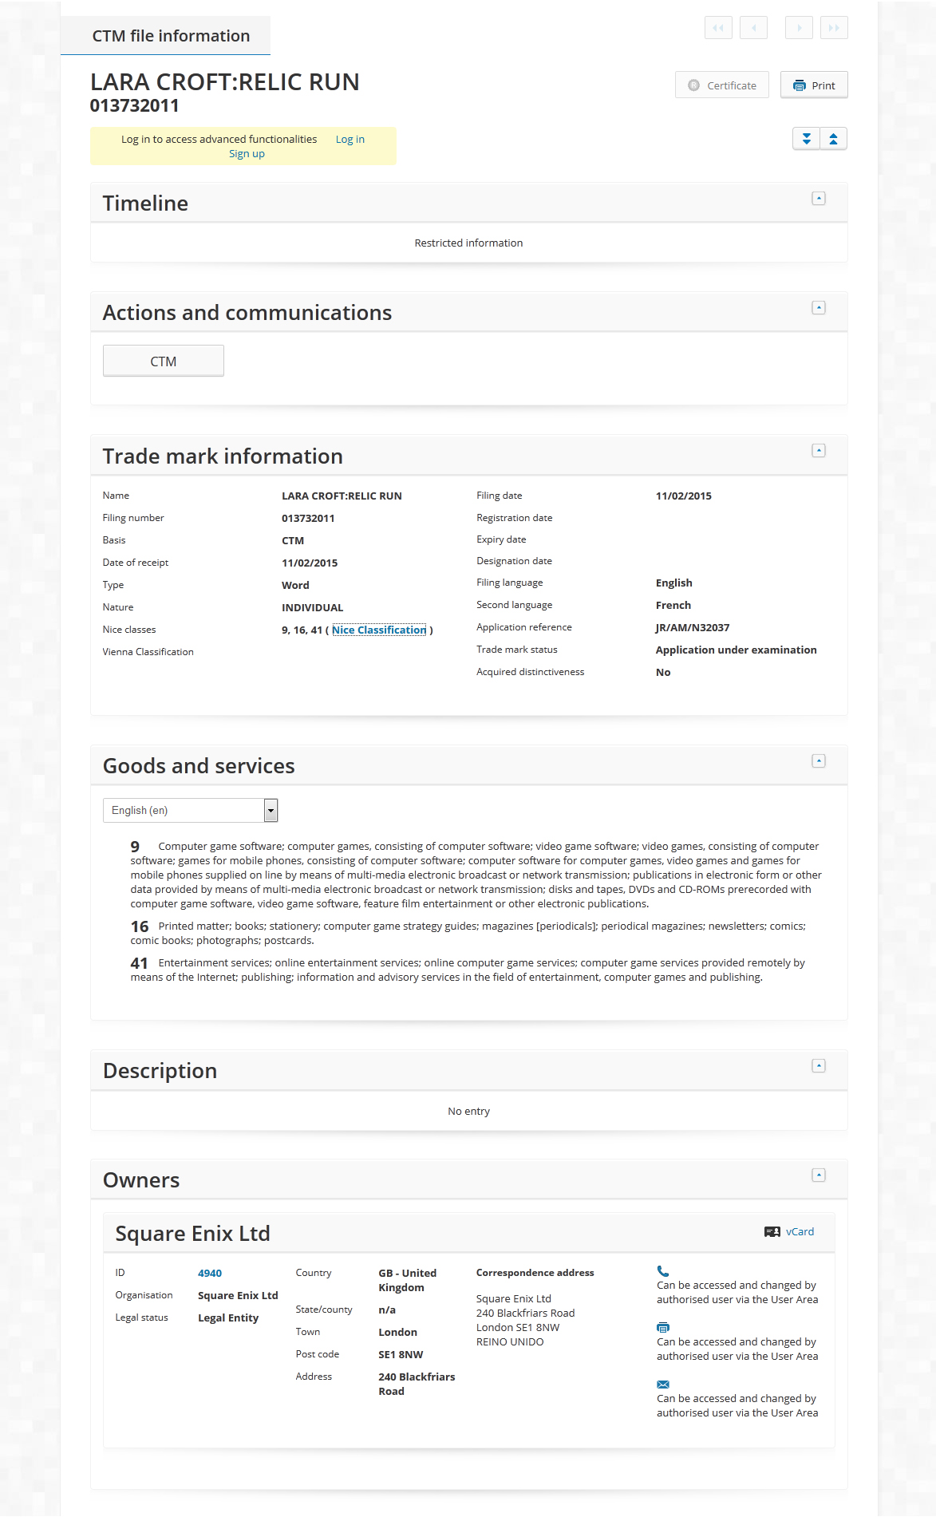
Task: Select the CTM file information tab
Action: [171, 36]
